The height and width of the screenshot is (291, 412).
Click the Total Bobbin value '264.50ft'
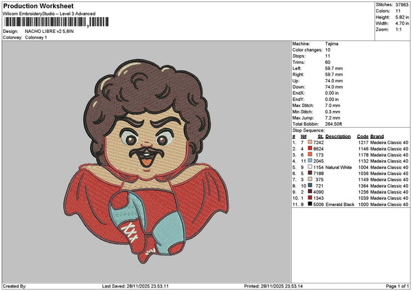pyautogui.click(x=334, y=124)
